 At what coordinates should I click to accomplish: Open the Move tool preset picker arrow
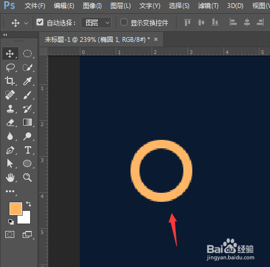tap(26, 23)
